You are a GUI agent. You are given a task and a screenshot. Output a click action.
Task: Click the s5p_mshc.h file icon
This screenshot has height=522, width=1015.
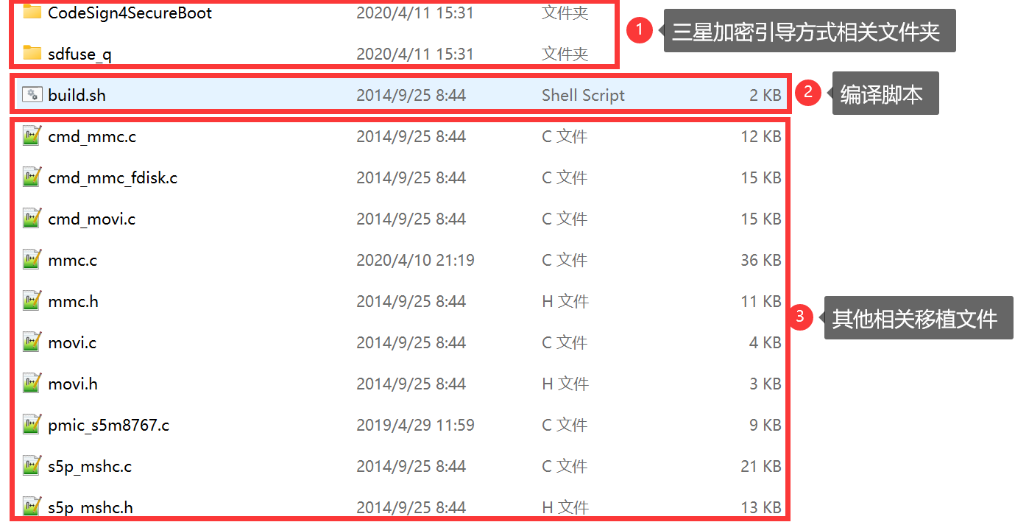click(x=32, y=507)
